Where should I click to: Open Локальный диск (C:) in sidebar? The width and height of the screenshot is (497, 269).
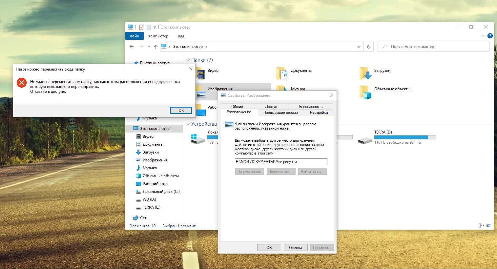(x=161, y=192)
